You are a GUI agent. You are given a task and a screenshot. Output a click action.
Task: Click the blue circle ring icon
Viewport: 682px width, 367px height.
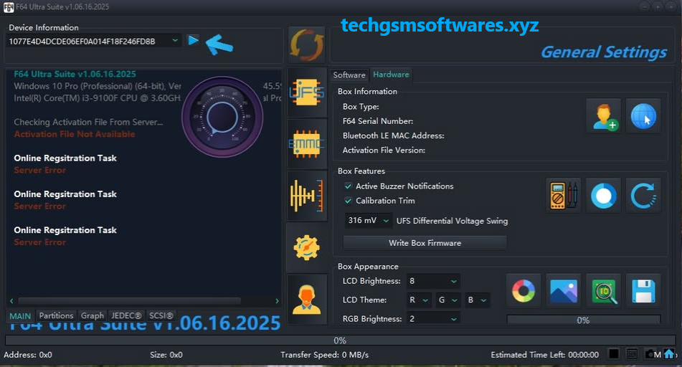[x=603, y=195]
